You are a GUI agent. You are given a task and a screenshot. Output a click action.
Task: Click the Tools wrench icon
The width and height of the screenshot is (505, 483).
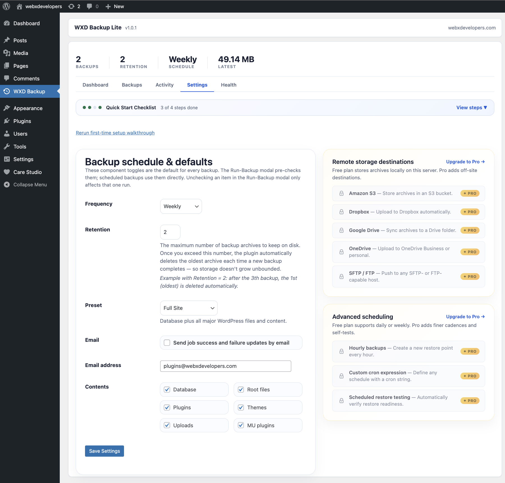tap(7, 147)
